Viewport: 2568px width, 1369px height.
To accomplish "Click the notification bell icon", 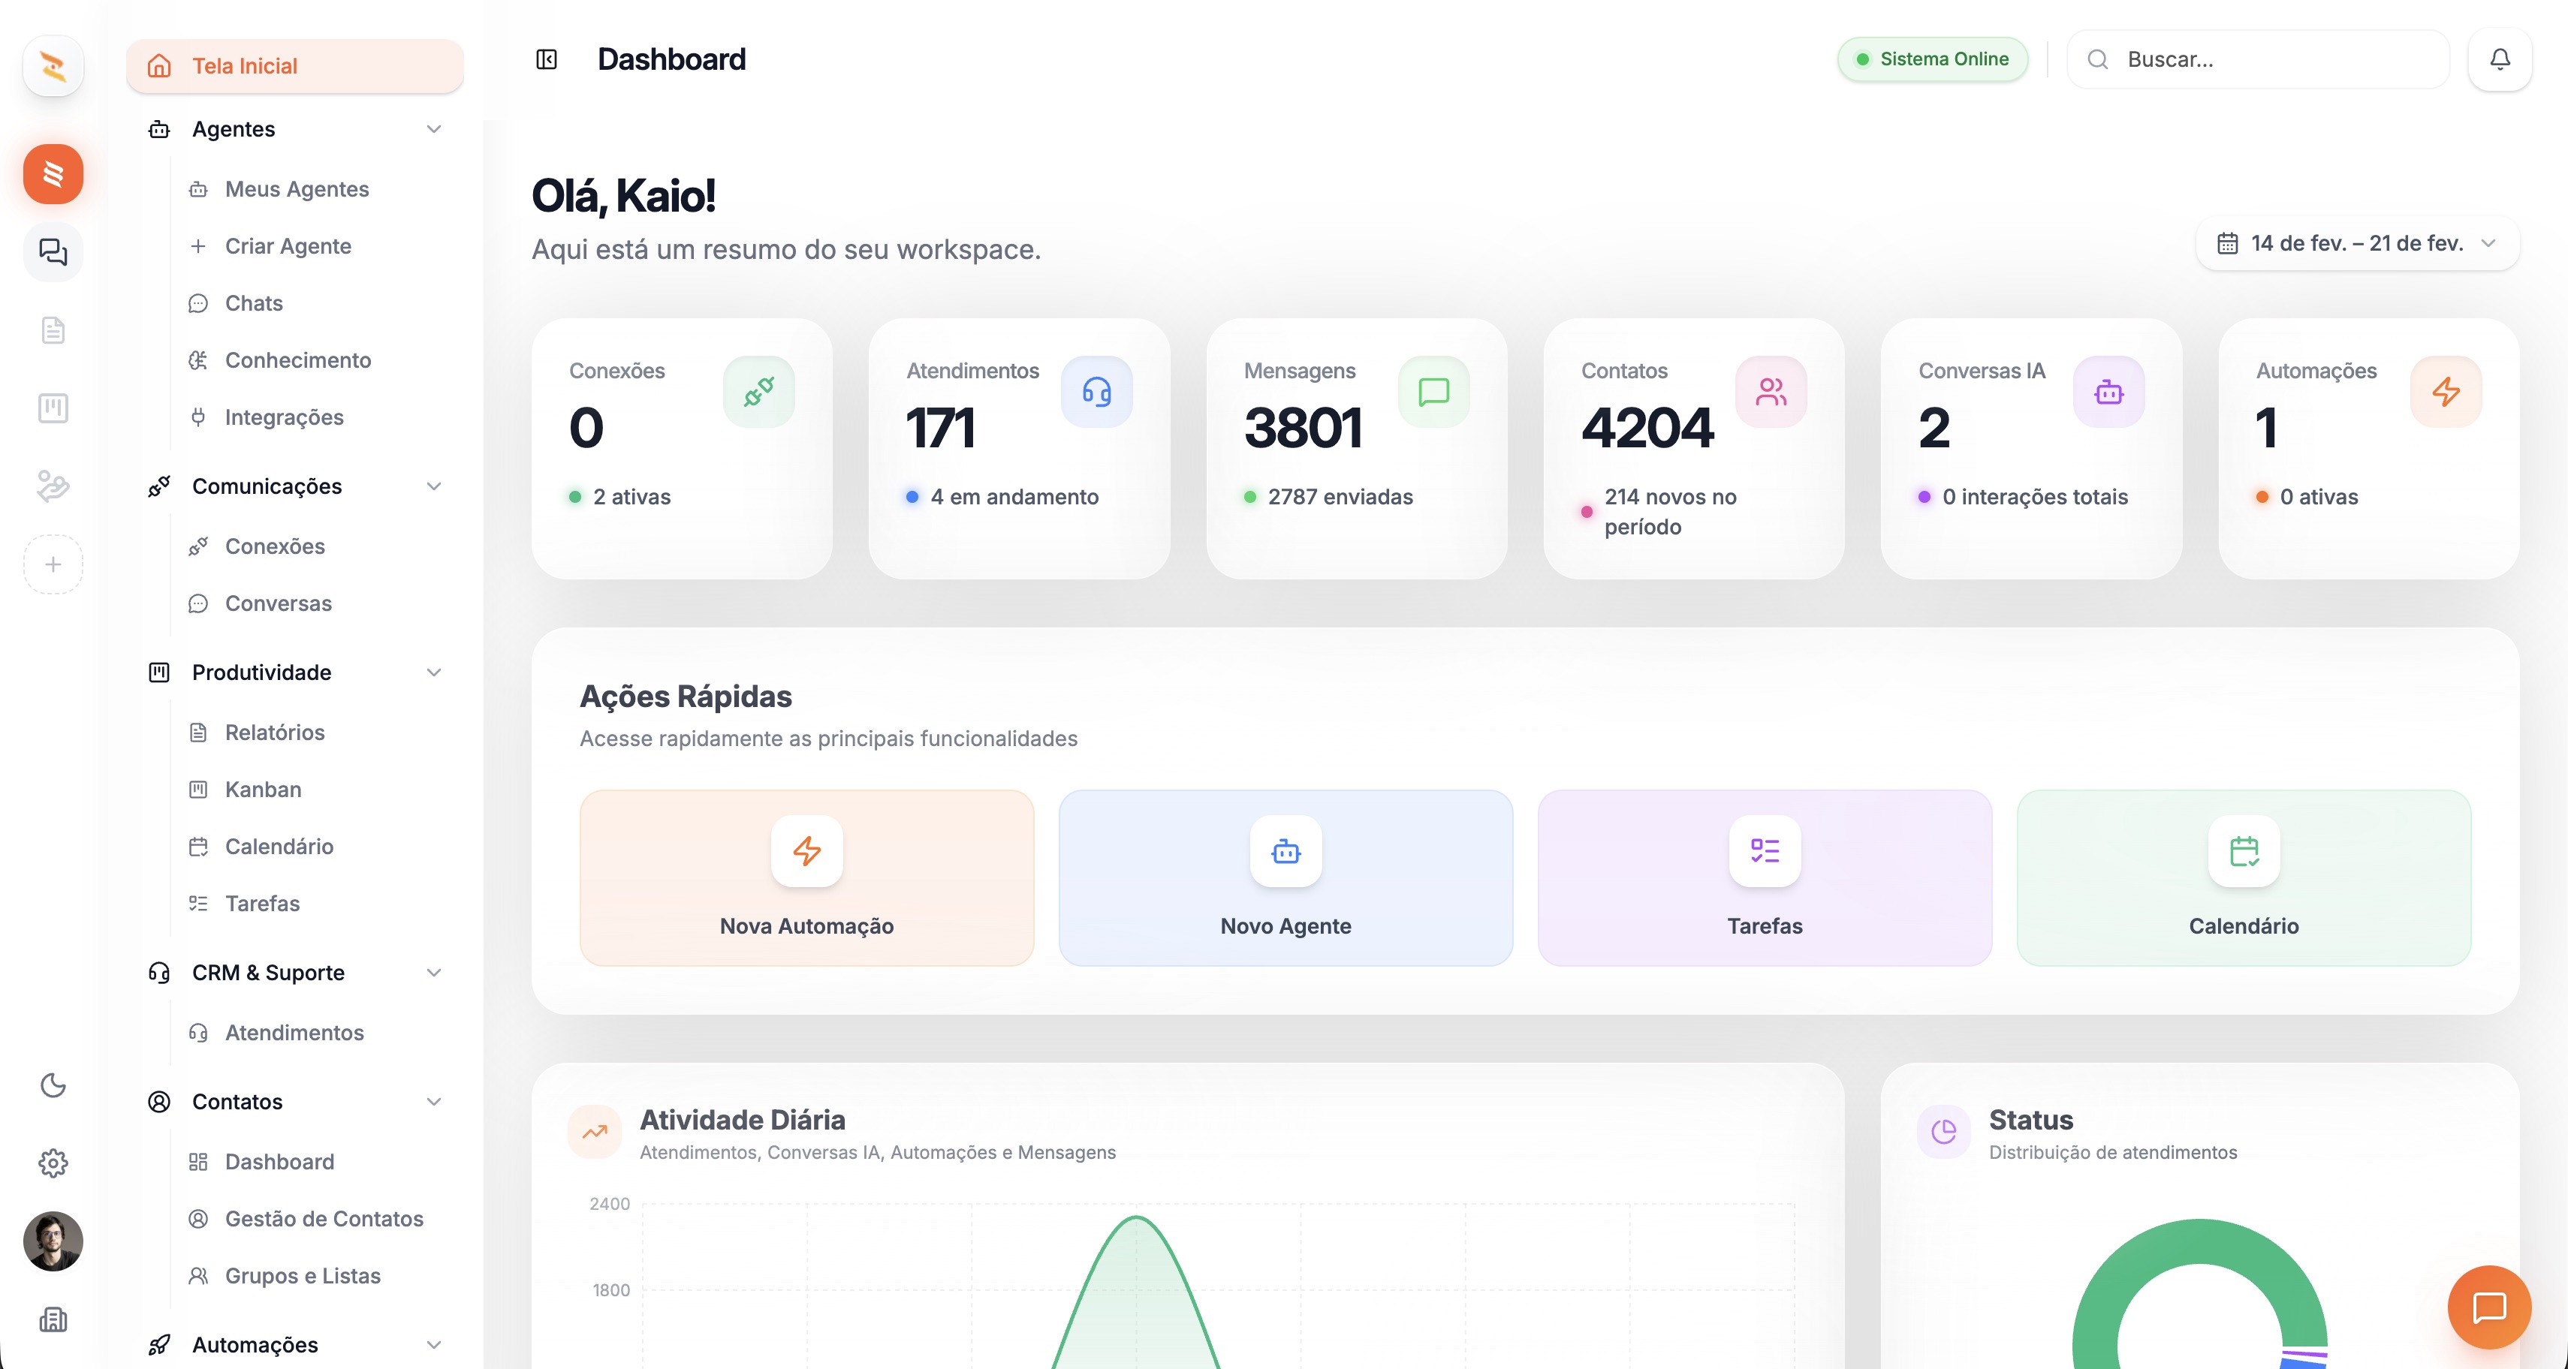I will click(2499, 60).
